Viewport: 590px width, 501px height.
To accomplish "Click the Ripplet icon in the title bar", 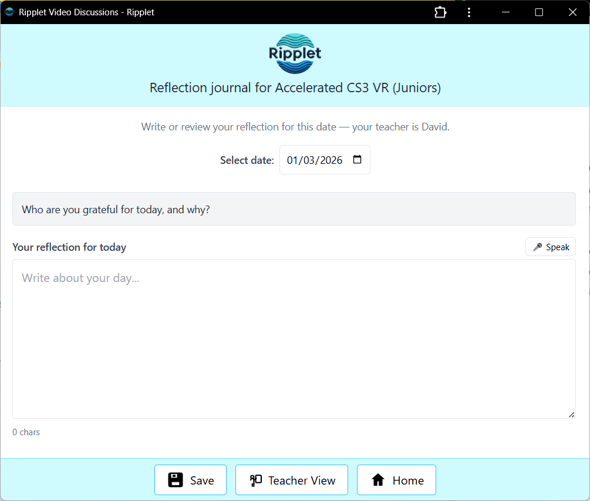I will click(9, 12).
